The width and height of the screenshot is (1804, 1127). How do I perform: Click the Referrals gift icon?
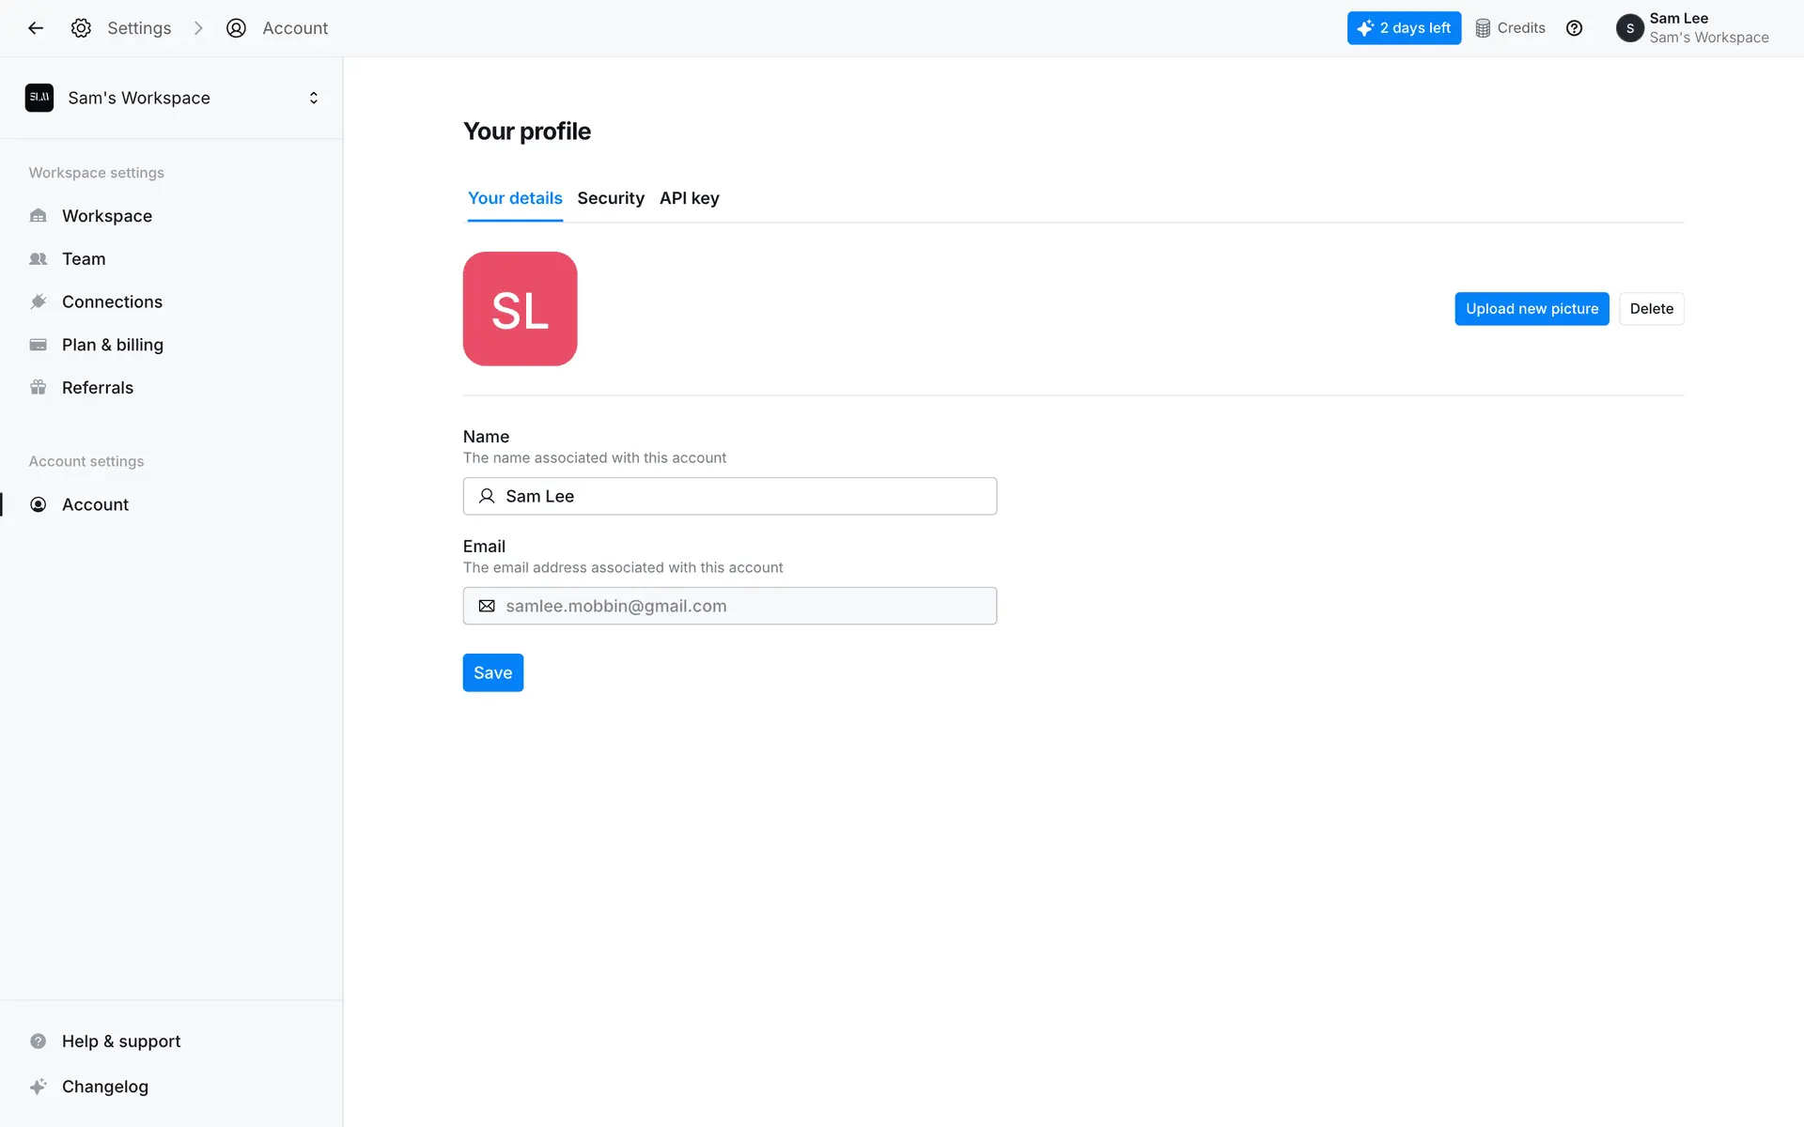[39, 388]
